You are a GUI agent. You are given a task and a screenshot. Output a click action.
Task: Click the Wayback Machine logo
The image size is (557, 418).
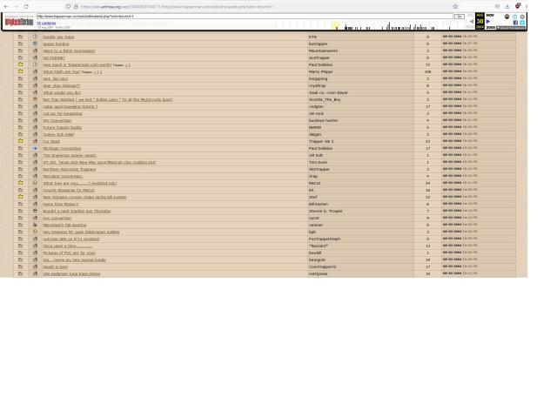pos(18,22)
